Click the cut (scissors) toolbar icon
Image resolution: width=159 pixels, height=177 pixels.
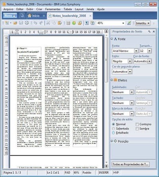(x=48, y=23)
